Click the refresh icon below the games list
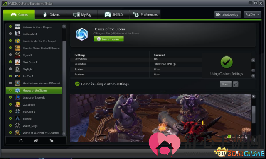The height and width of the screenshot is (159, 266). (x=21, y=141)
